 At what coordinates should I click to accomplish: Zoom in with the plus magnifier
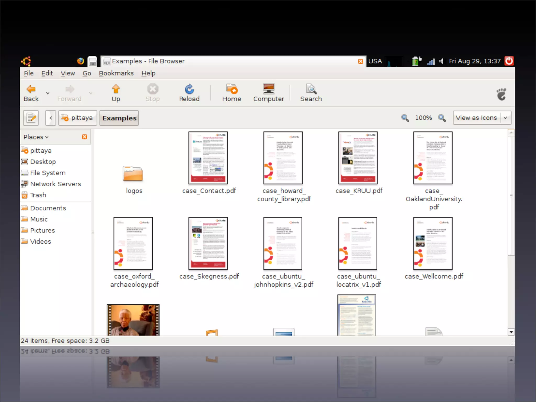pyautogui.click(x=442, y=118)
